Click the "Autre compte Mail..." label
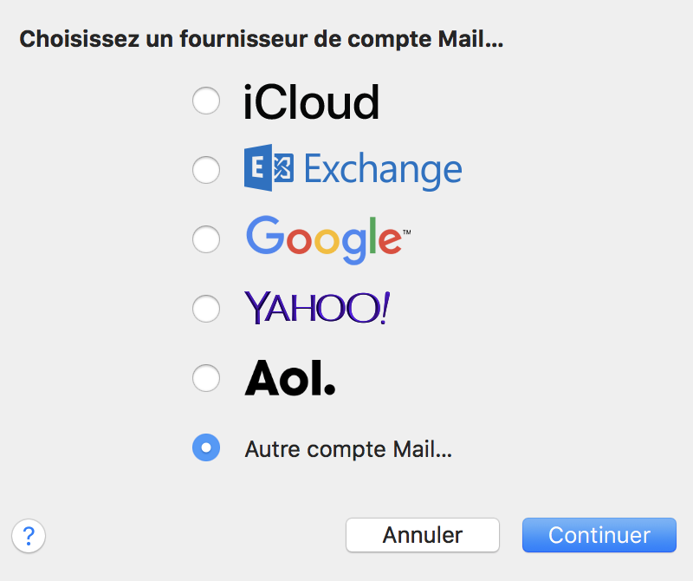 [349, 449]
